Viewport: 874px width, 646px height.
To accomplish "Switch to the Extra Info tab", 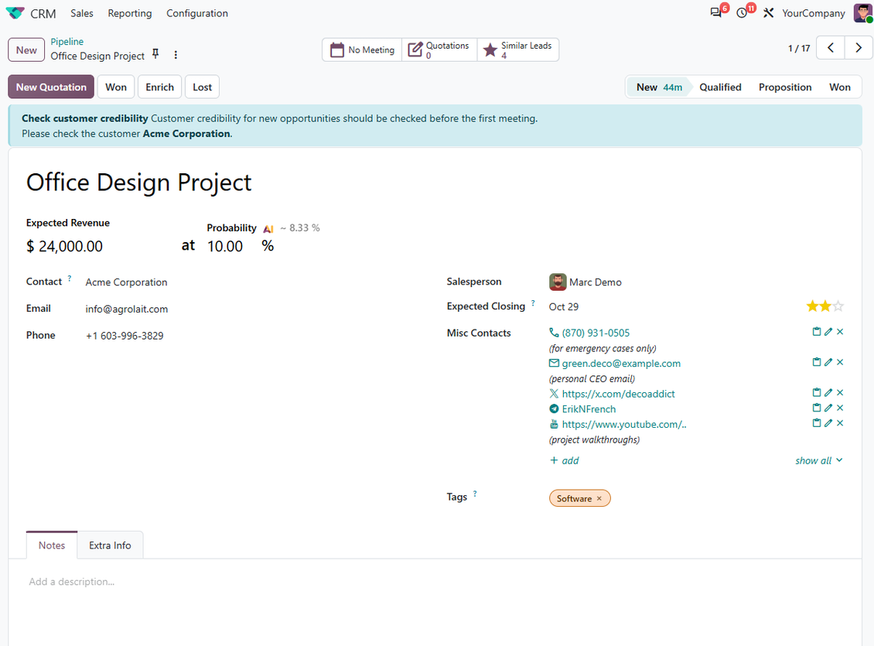I will (x=110, y=545).
